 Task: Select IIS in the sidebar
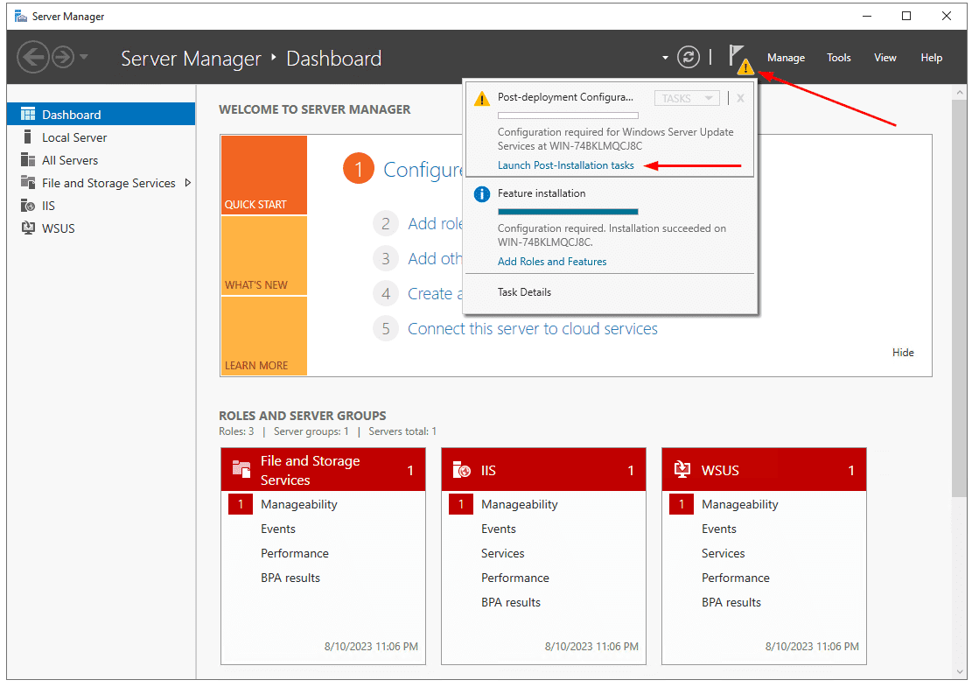click(101, 206)
